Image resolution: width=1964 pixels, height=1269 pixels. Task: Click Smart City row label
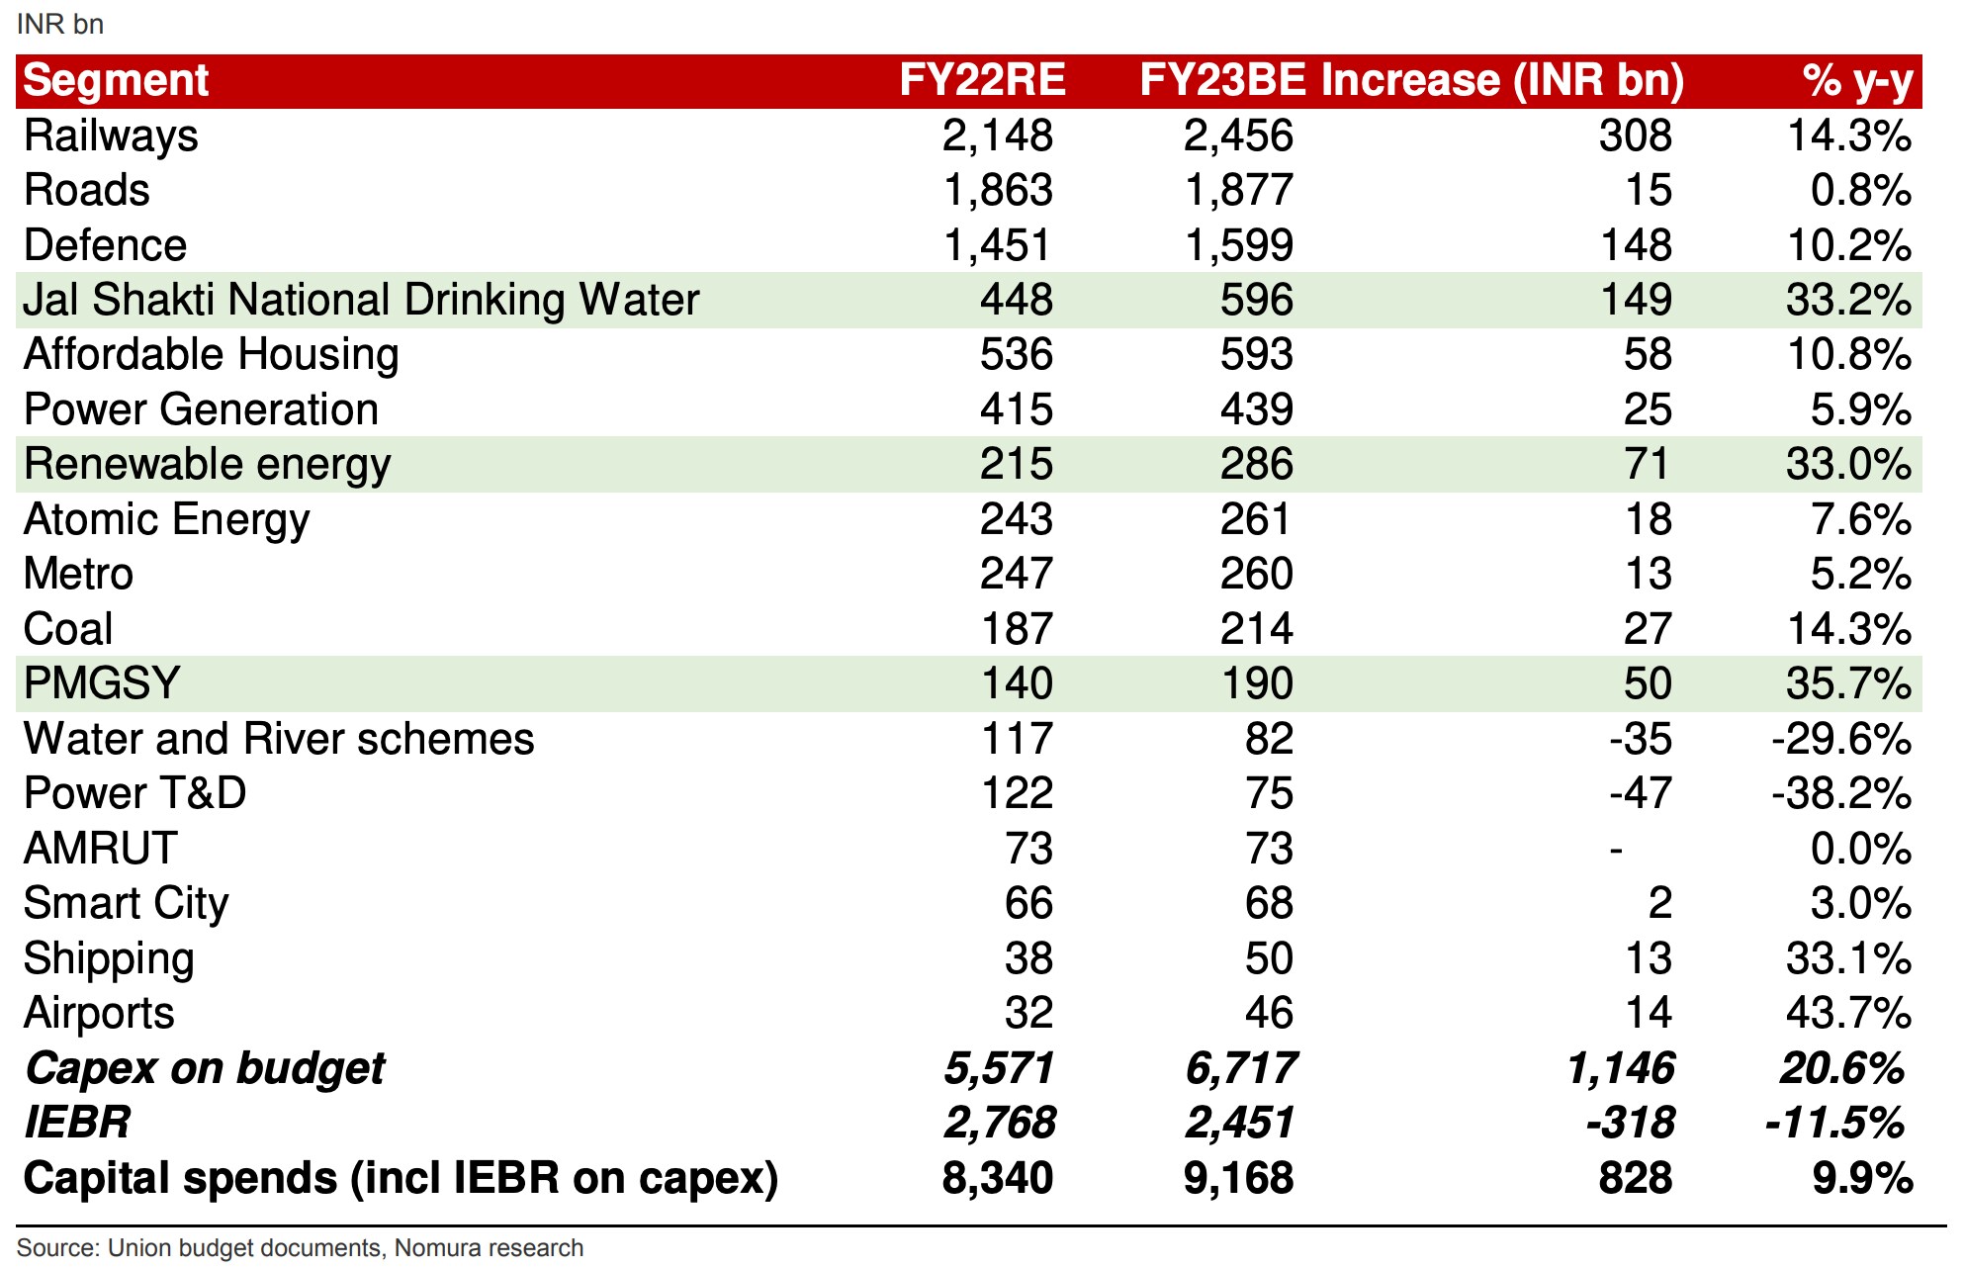[x=126, y=903]
